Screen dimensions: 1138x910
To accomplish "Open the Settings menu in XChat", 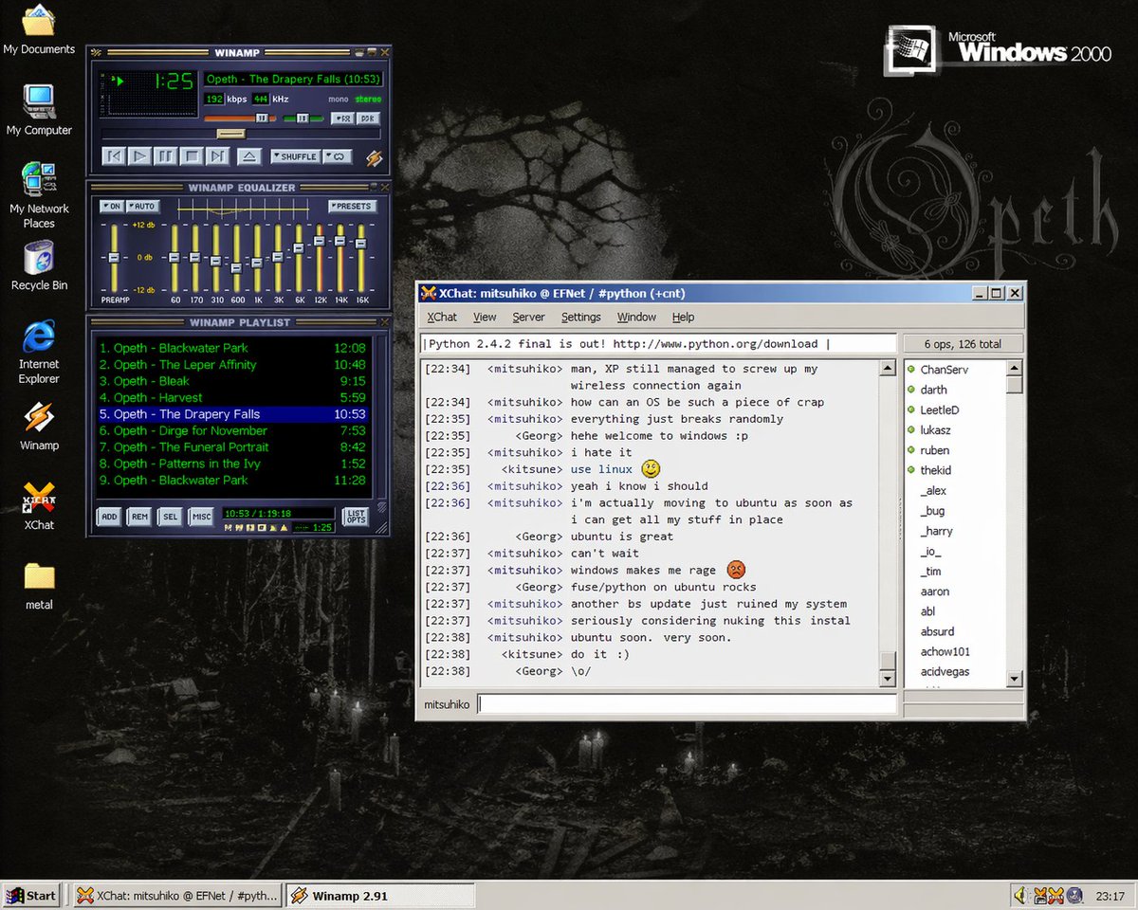I will pyautogui.click(x=580, y=318).
